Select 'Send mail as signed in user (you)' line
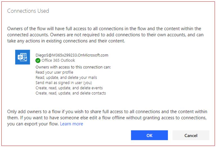This screenshot has width=216, height=147. (x=64, y=83)
